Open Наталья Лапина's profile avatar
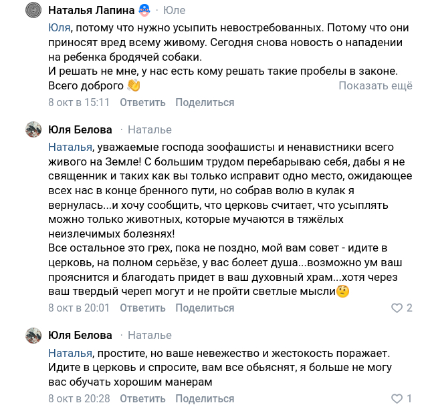This screenshot has width=424, height=413. click(34, 11)
